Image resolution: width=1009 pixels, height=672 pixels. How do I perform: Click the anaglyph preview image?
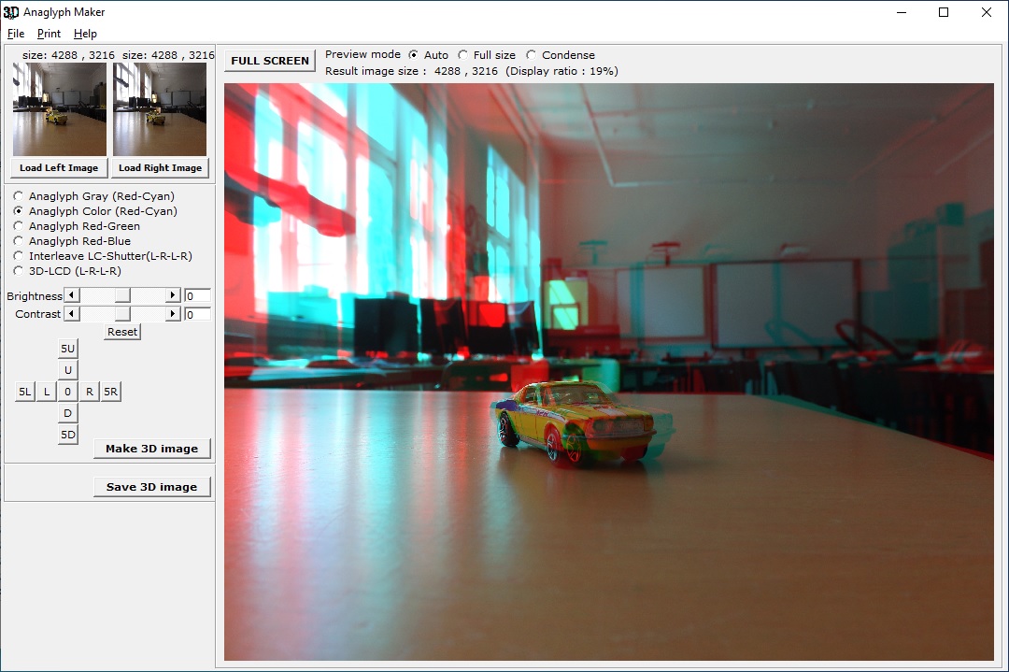[x=609, y=371]
